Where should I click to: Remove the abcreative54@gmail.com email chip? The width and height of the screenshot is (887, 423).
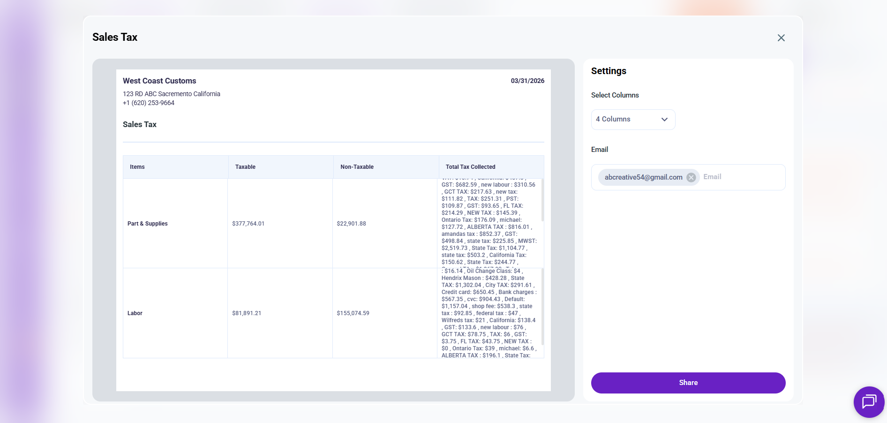click(x=691, y=177)
